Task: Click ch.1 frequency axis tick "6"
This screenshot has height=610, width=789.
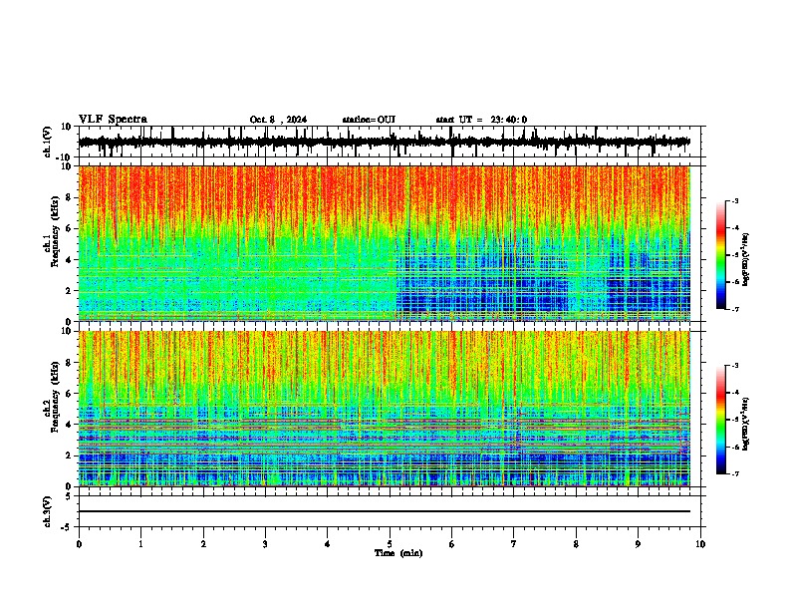Action: [x=69, y=228]
